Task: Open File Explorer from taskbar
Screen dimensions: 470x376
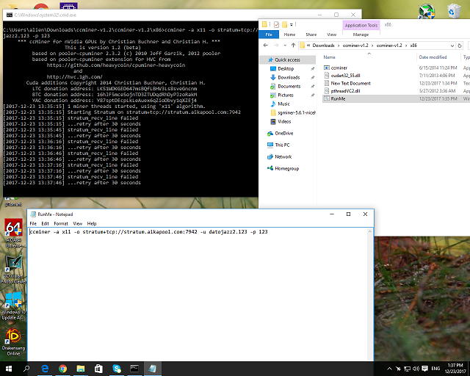Action: click(x=80, y=369)
